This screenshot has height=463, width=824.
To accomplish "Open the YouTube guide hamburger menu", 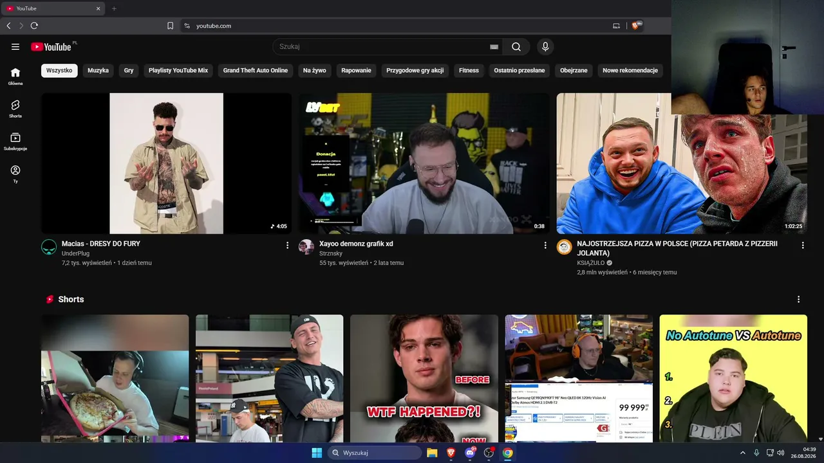I will [x=15, y=46].
